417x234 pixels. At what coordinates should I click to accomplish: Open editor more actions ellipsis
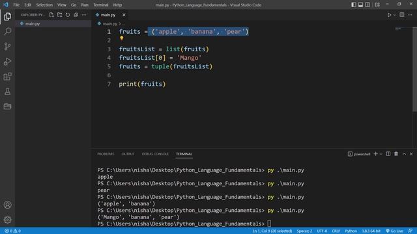[x=410, y=15]
